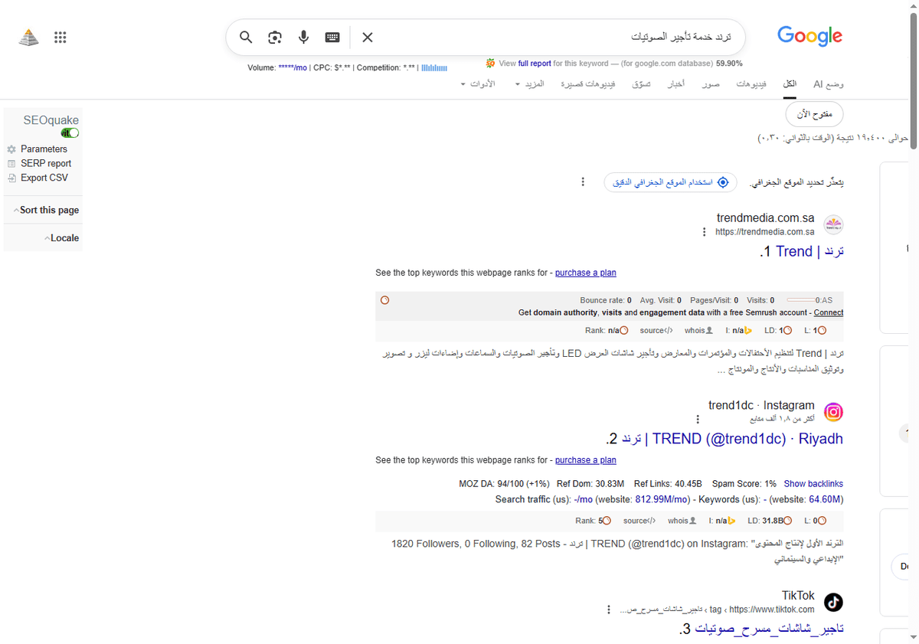Switch to أخبار news tab
The image size is (919, 644).
pos(675,83)
